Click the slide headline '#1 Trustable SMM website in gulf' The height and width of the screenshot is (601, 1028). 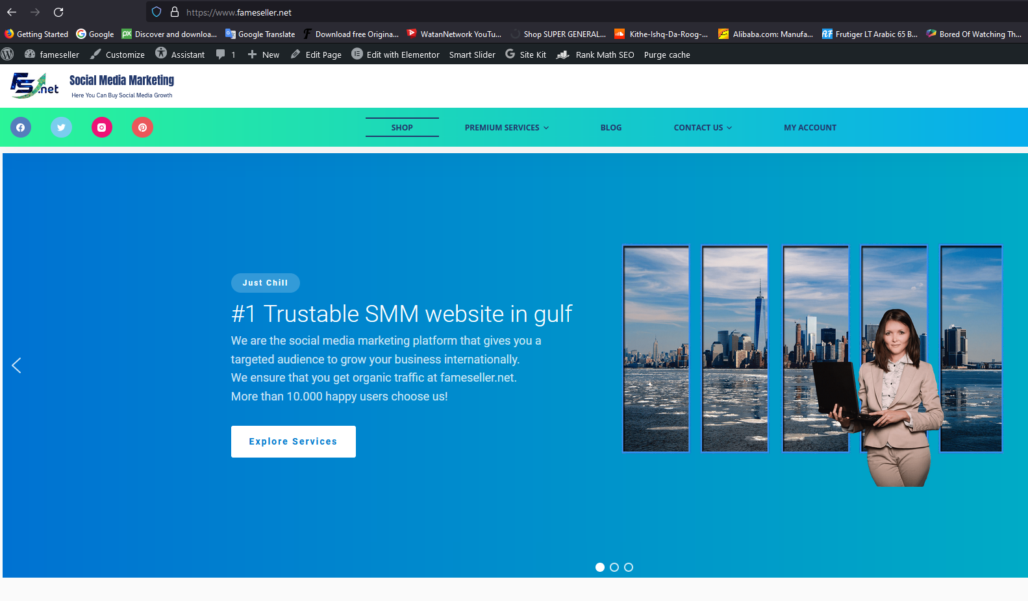coord(401,313)
